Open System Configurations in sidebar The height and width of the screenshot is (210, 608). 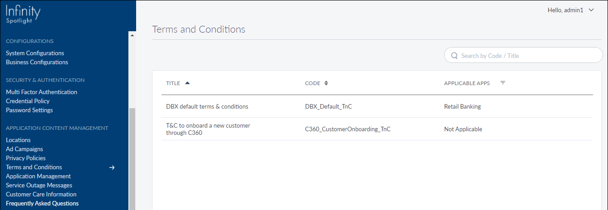coord(35,53)
